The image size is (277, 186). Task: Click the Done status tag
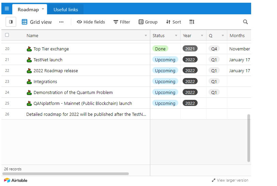160,49
